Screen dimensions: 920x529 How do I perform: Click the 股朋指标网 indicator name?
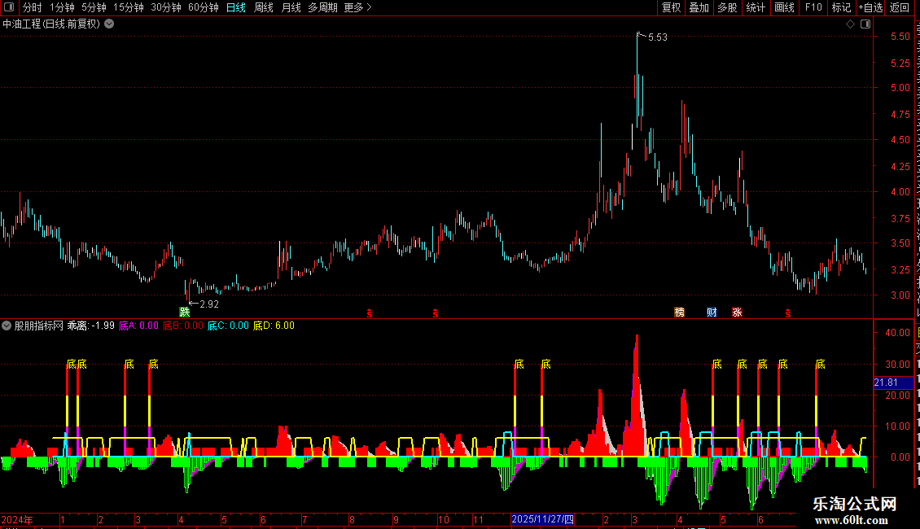point(39,326)
